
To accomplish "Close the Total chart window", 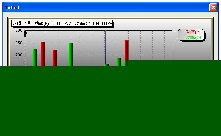I will 213,7.
